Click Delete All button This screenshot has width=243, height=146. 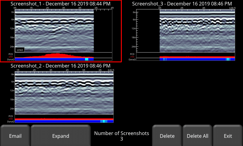(197, 136)
